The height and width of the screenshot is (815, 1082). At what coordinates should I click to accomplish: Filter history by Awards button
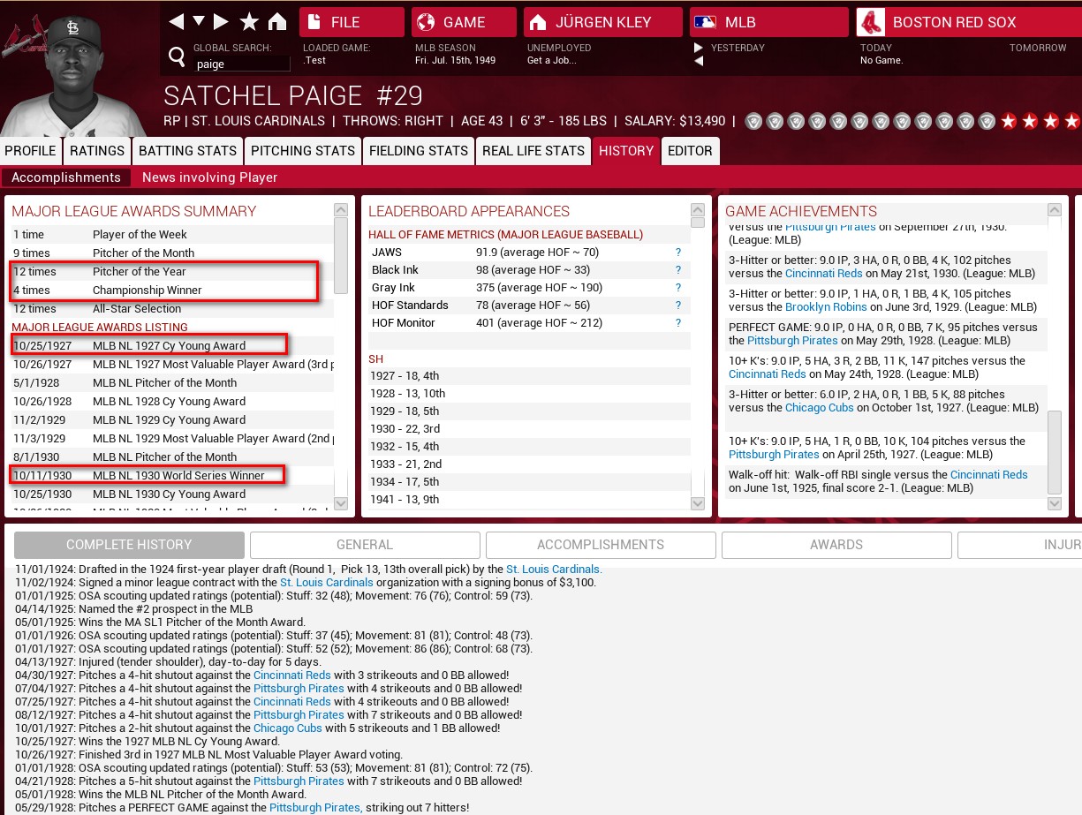click(836, 545)
